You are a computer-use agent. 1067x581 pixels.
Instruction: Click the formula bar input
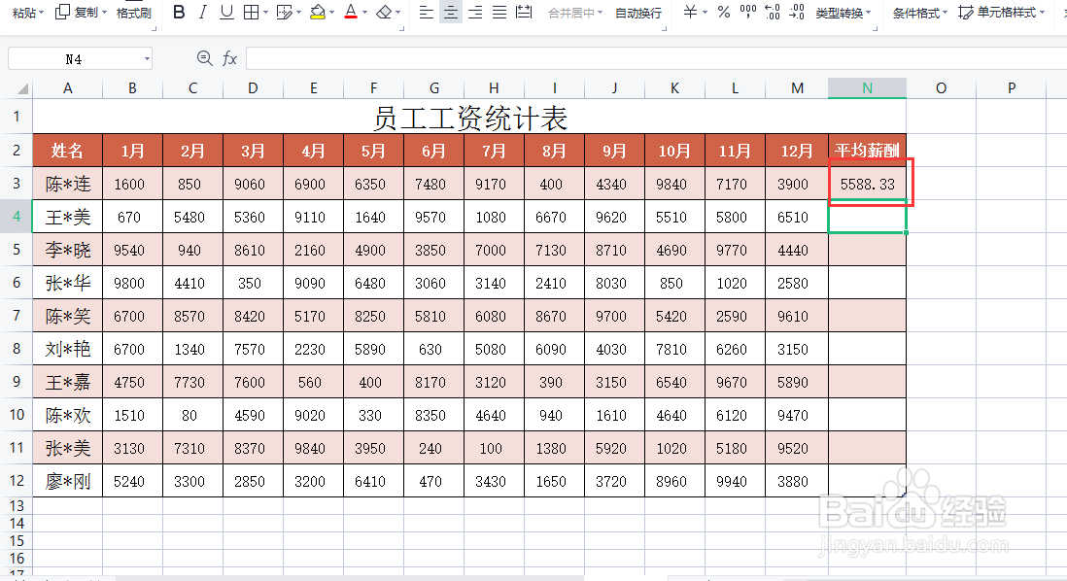[656, 58]
